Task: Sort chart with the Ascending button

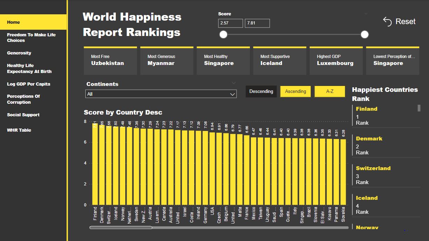Action: point(295,92)
